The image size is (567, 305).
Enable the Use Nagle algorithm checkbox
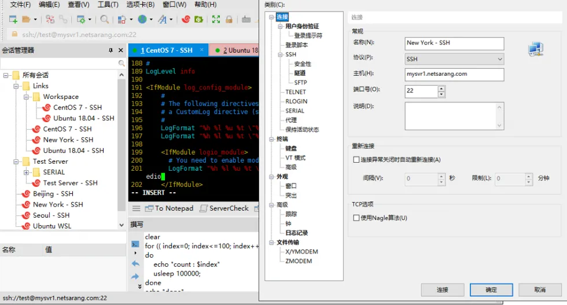click(356, 218)
